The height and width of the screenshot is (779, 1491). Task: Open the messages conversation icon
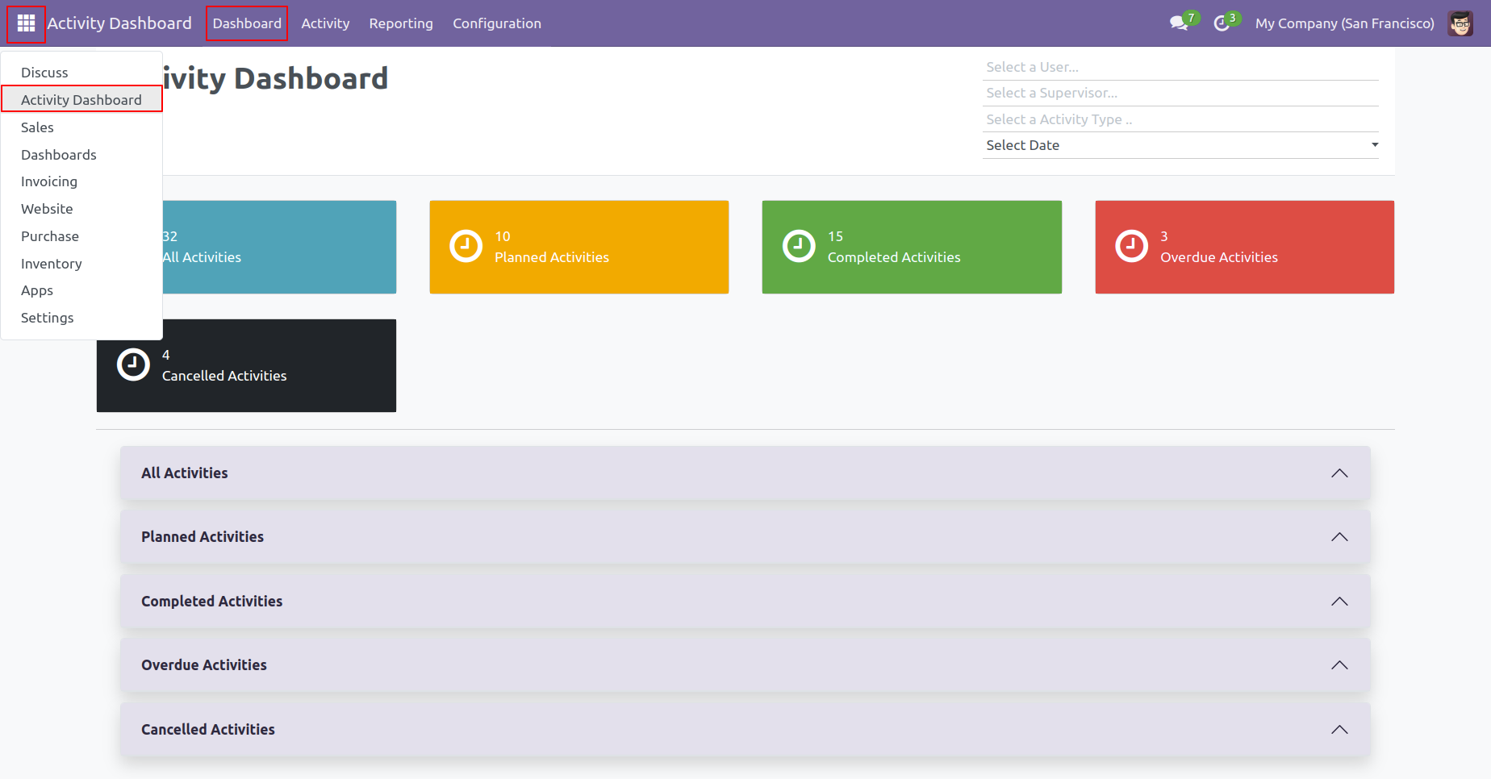pyautogui.click(x=1179, y=23)
